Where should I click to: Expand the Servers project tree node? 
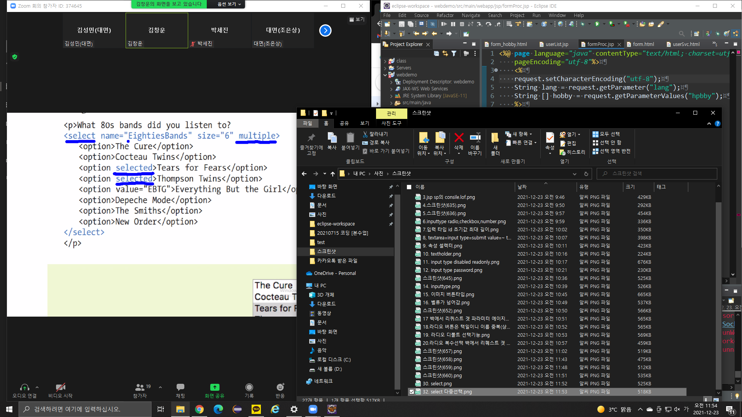[x=385, y=68]
